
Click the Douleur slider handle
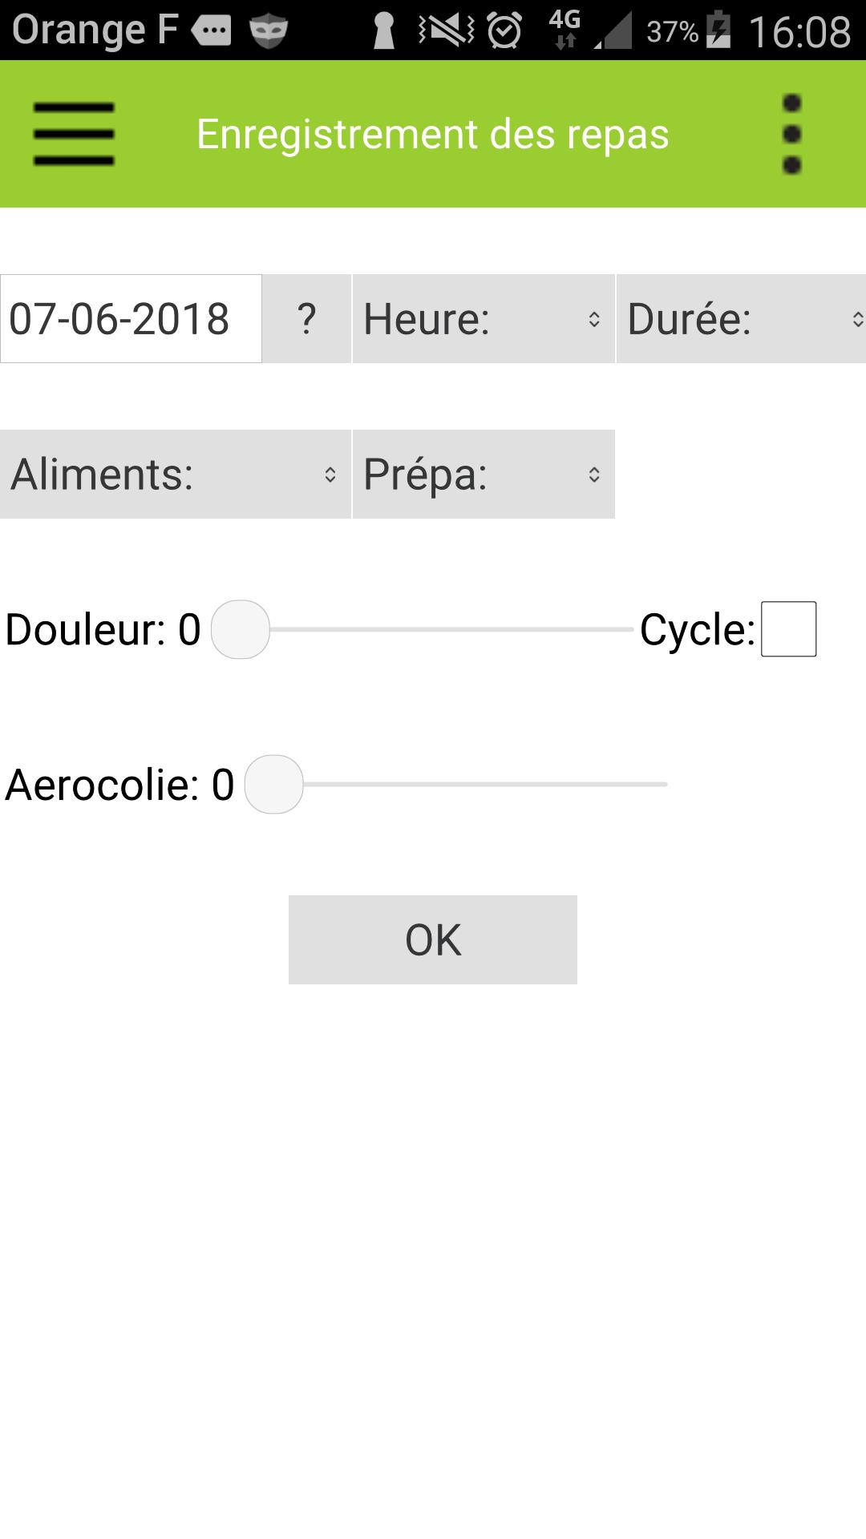coord(241,629)
